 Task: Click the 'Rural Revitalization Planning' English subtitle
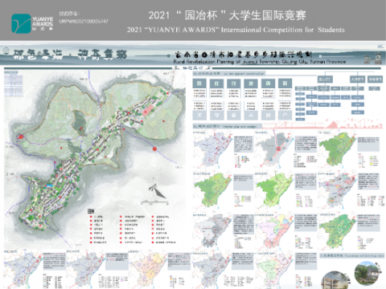tap(260, 62)
